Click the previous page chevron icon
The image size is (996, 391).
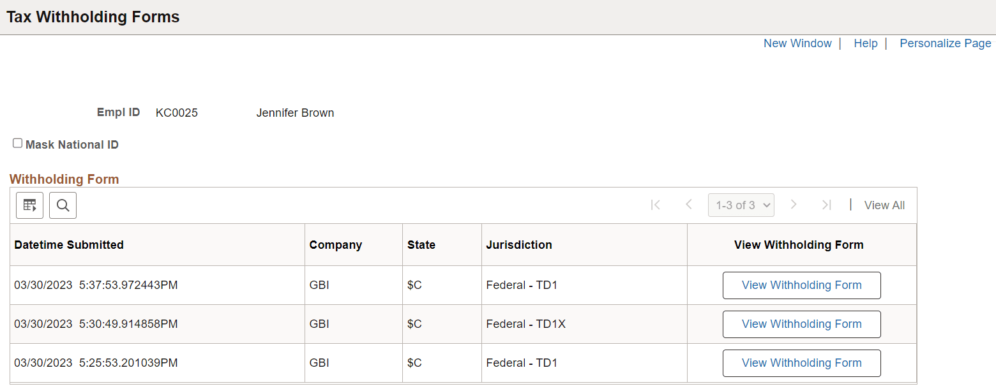coord(688,205)
